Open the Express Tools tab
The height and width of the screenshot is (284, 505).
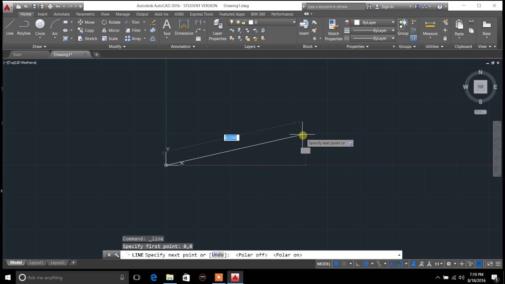click(x=201, y=14)
